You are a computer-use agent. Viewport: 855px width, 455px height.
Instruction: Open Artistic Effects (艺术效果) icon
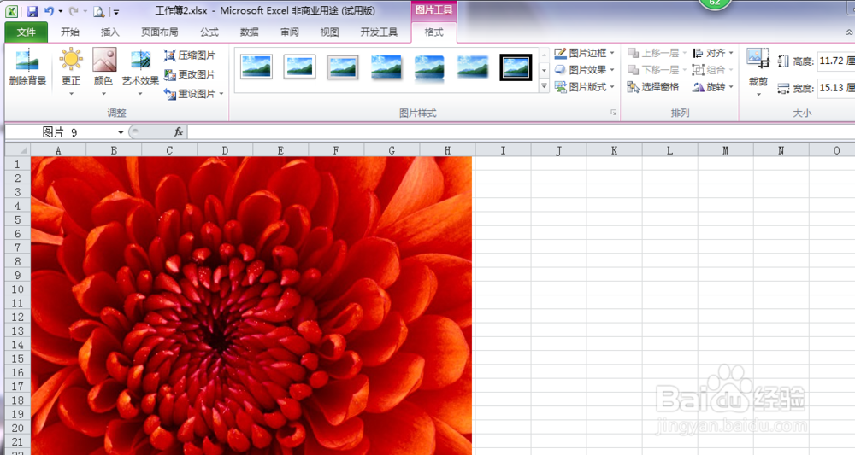[x=140, y=60]
